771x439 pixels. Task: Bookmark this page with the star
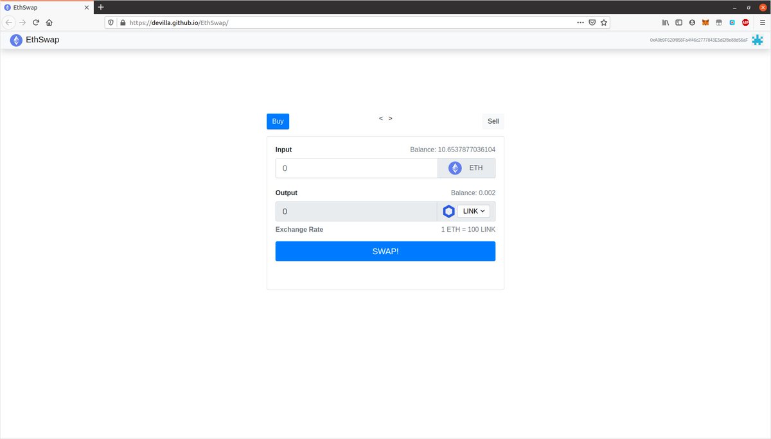pos(604,22)
